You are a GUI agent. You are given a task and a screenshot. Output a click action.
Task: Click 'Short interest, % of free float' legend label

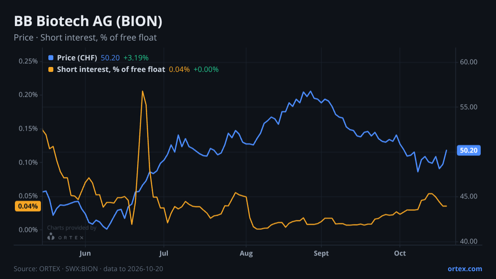(111, 69)
